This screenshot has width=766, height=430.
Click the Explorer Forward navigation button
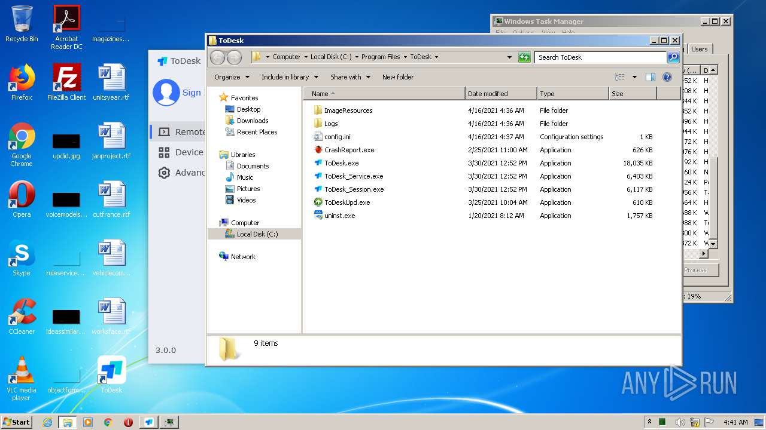click(235, 57)
